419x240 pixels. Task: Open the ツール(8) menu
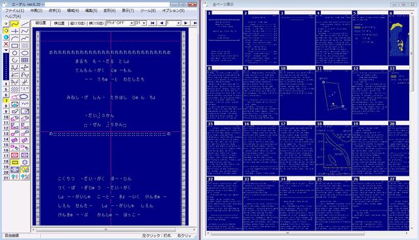(148, 10)
